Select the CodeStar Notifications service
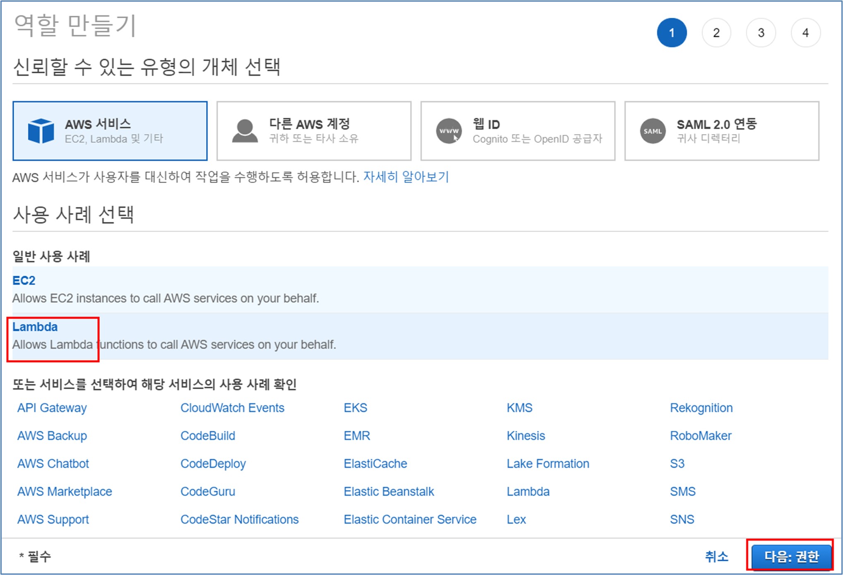843x575 pixels. (239, 519)
